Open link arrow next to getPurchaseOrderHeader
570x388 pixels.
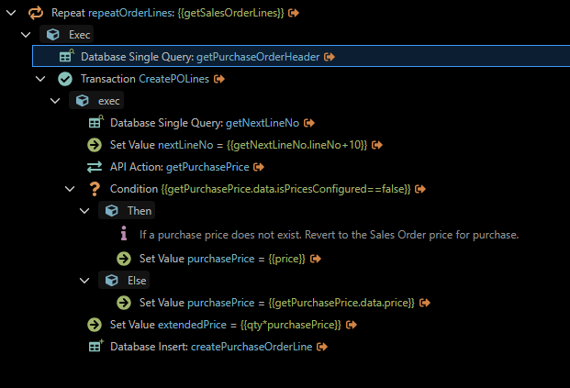point(330,57)
